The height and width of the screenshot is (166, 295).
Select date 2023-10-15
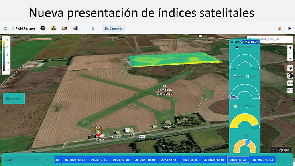190,160
